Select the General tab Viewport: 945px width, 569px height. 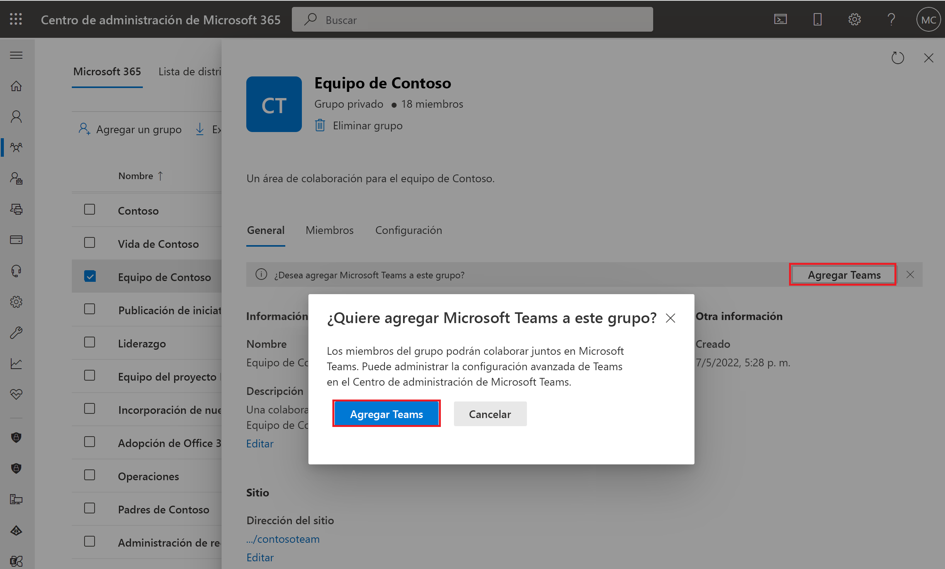pyautogui.click(x=266, y=230)
